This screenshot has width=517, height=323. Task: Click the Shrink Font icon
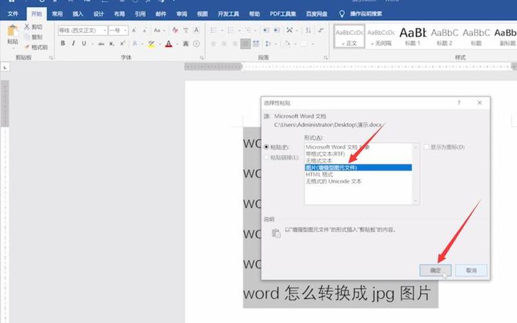click(x=144, y=30)
